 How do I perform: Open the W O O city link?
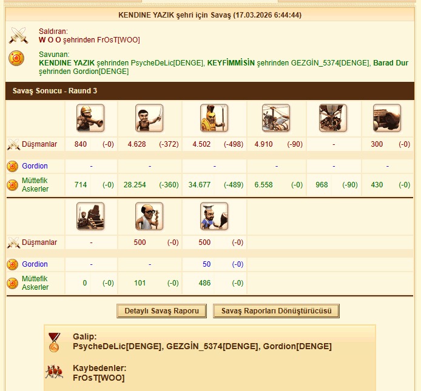pos(50,40)
